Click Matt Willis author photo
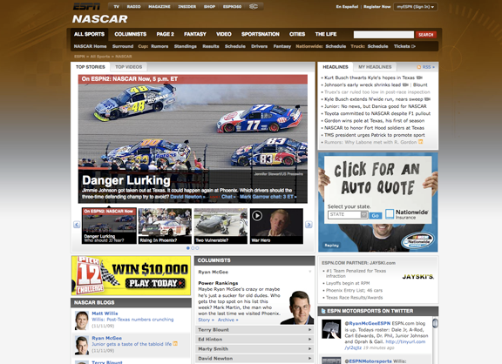The image size is (502, 364). point(82,320)
